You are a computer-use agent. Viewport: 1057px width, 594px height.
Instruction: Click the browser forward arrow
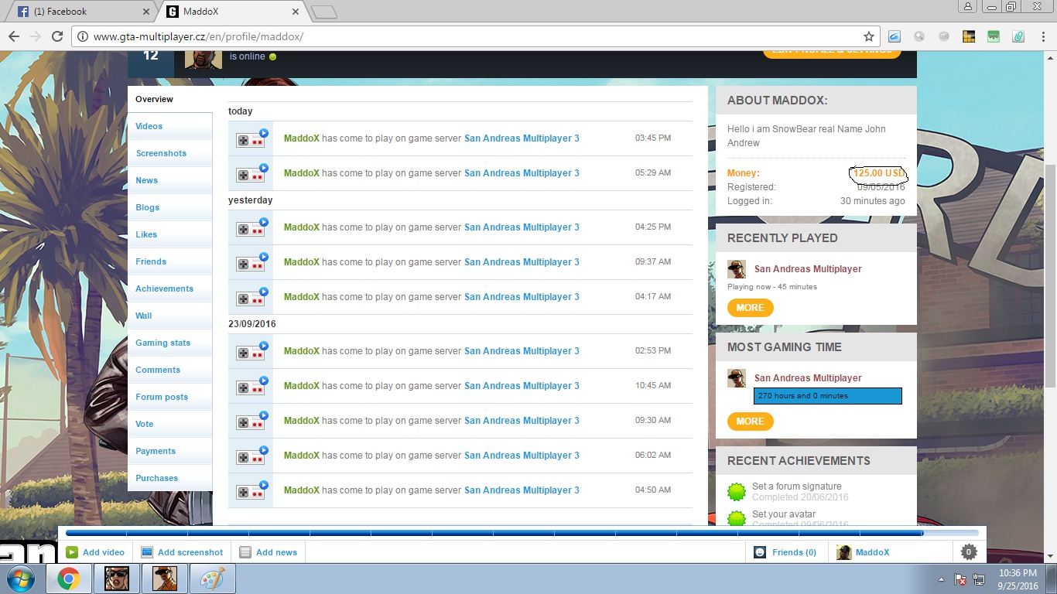(x=35, y=36)
